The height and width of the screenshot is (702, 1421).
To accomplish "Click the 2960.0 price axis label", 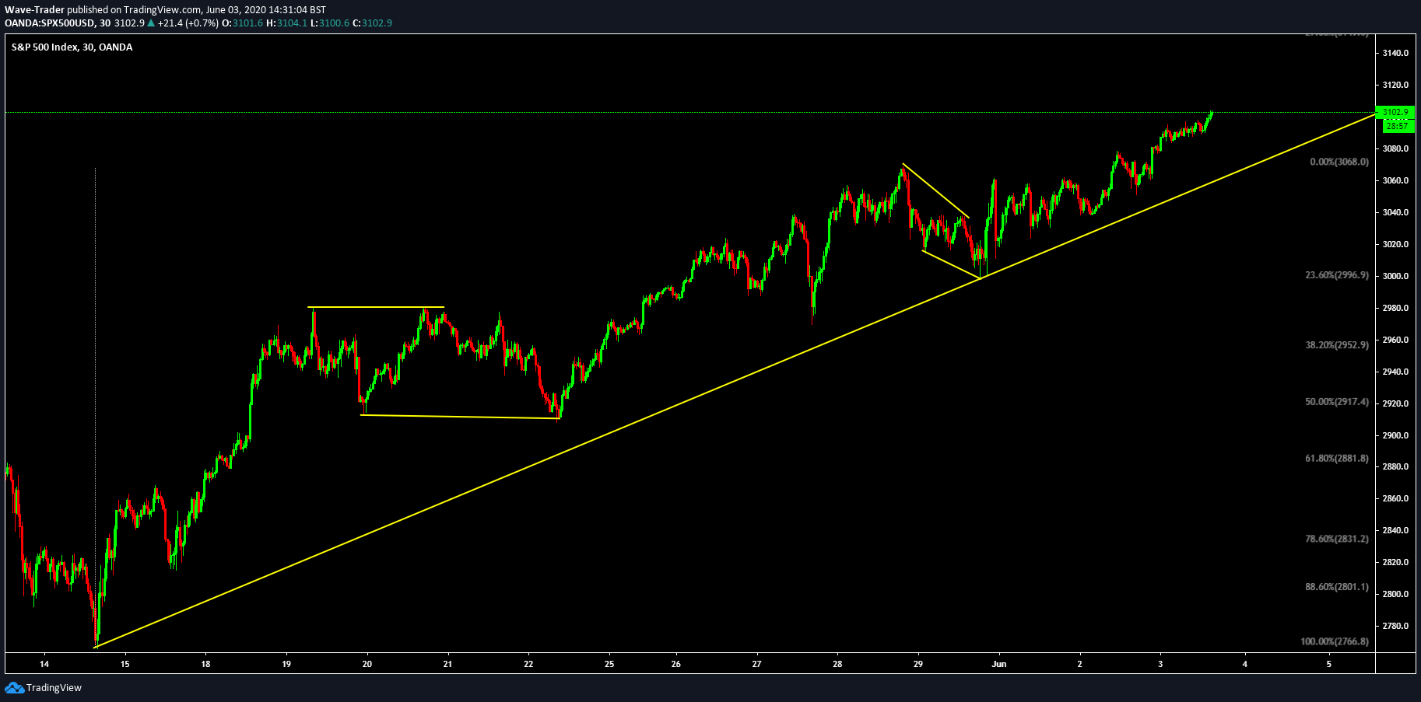I will pyautogui.click(x=1396, y=340).
